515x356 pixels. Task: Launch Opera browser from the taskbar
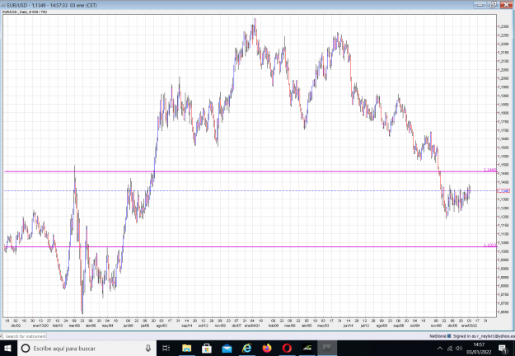287,349
